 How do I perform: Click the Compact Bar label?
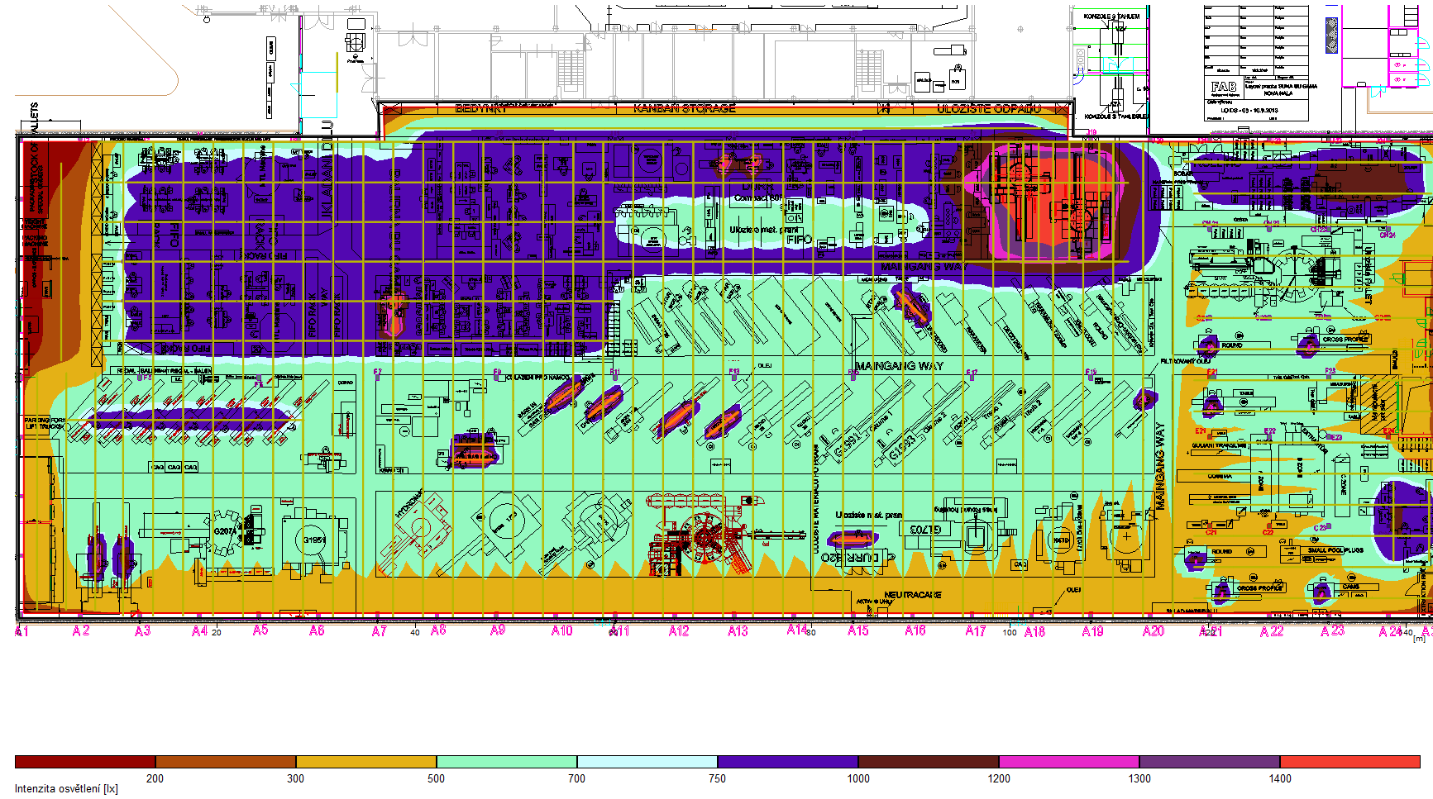point(757,198)
